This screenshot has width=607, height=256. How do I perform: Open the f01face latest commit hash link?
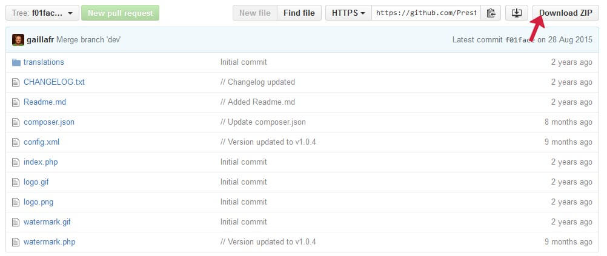tap(520, 39)
